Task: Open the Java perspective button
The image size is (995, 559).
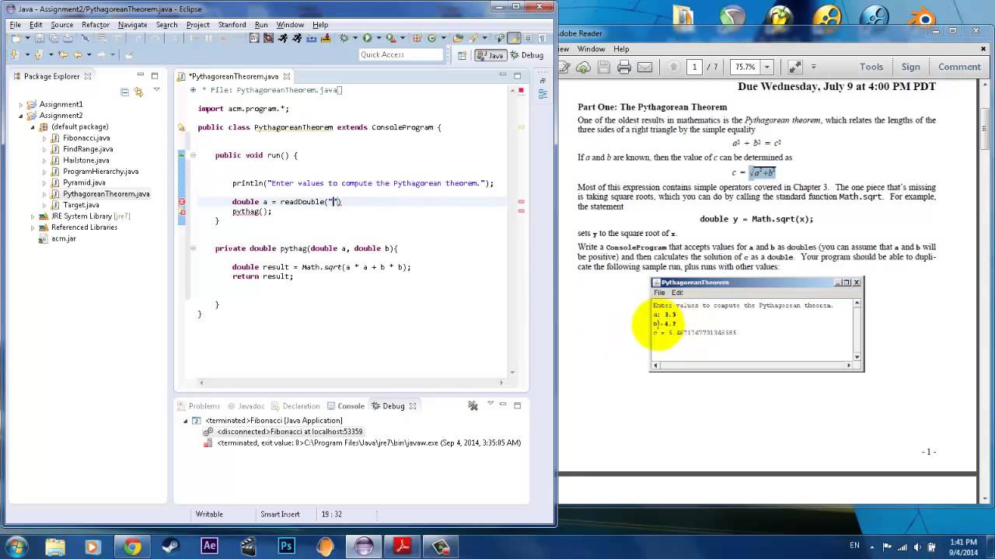Action: (491, 55)
